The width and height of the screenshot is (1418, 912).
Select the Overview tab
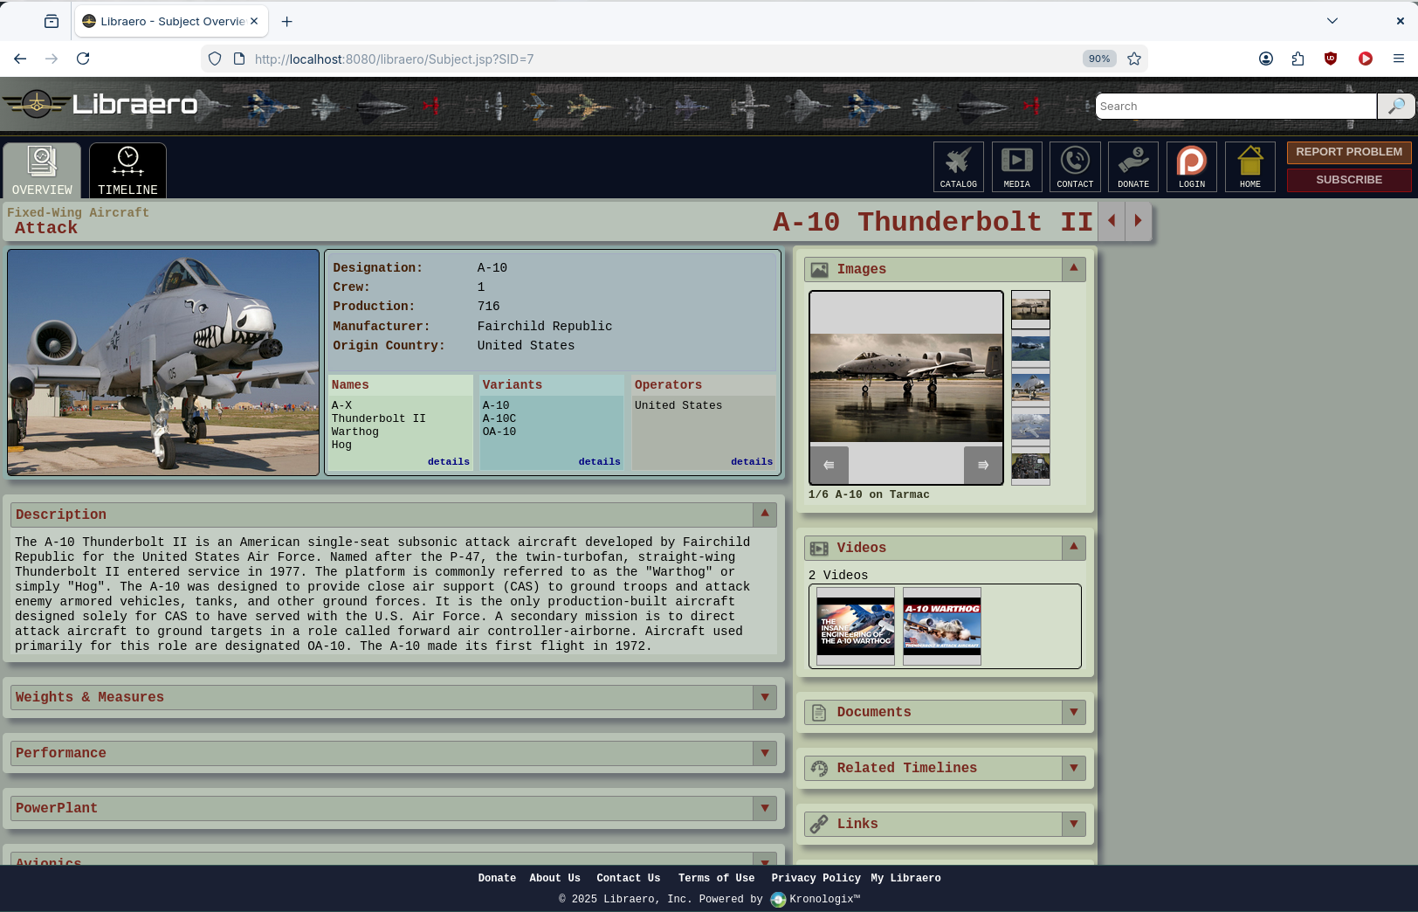click(x=42, y=170)
